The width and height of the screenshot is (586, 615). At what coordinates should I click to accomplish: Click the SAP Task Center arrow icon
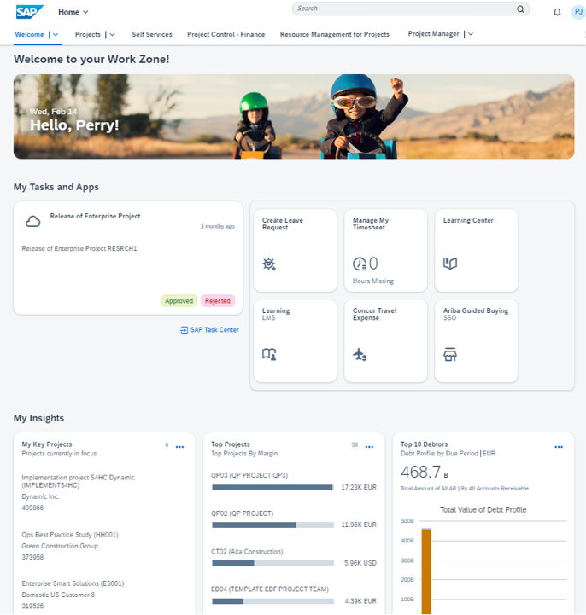pos(184,330)
